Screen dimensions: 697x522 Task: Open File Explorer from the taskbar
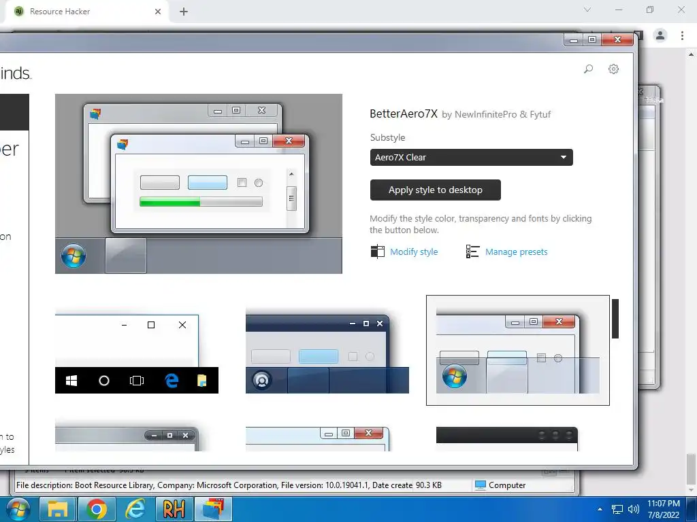coord(57,508)
